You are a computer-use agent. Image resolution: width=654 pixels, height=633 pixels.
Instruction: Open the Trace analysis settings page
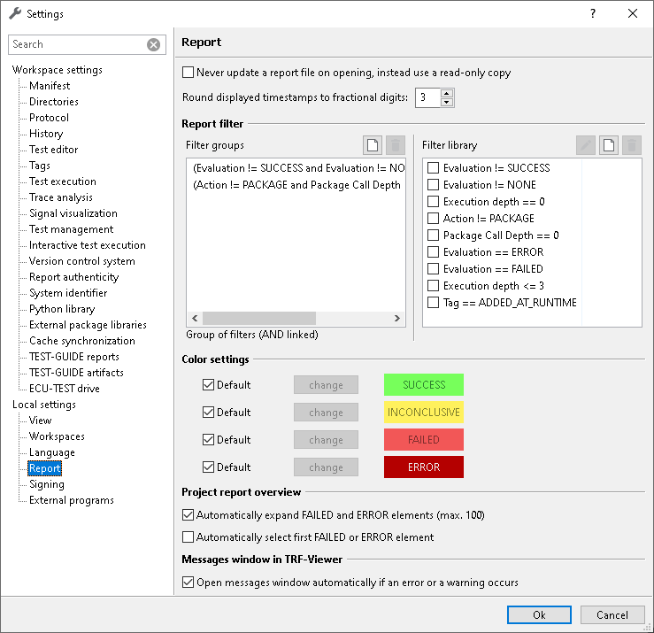(x=61, y=197)
